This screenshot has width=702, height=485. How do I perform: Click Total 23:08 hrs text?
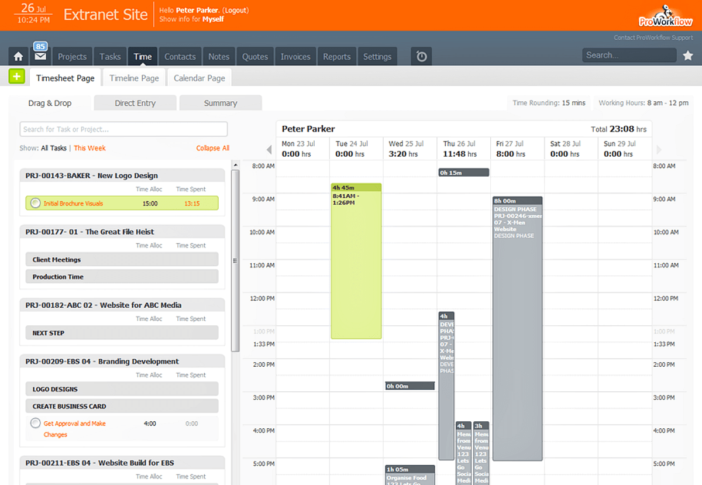[x=619, y=129]
